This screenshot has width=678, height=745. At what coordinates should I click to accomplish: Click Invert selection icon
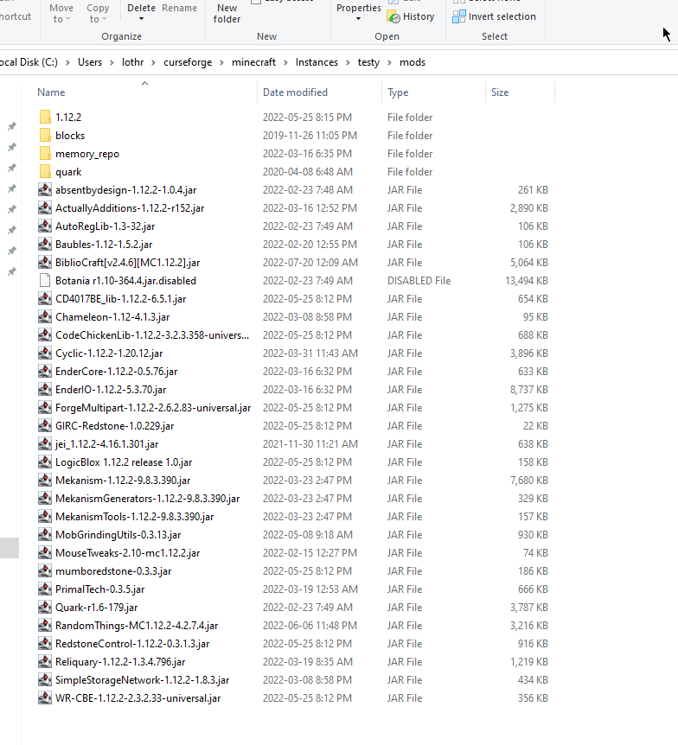(x=459, y=16)
